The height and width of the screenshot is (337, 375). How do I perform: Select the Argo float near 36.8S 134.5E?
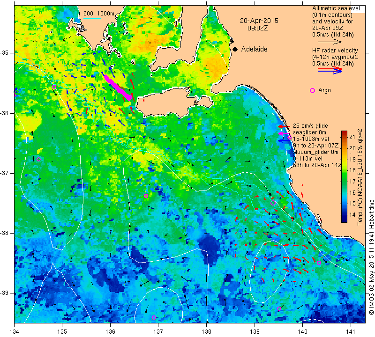tap(39, 159)
